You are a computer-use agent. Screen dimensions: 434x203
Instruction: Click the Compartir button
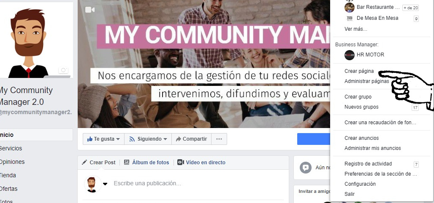tap(192, 139)
